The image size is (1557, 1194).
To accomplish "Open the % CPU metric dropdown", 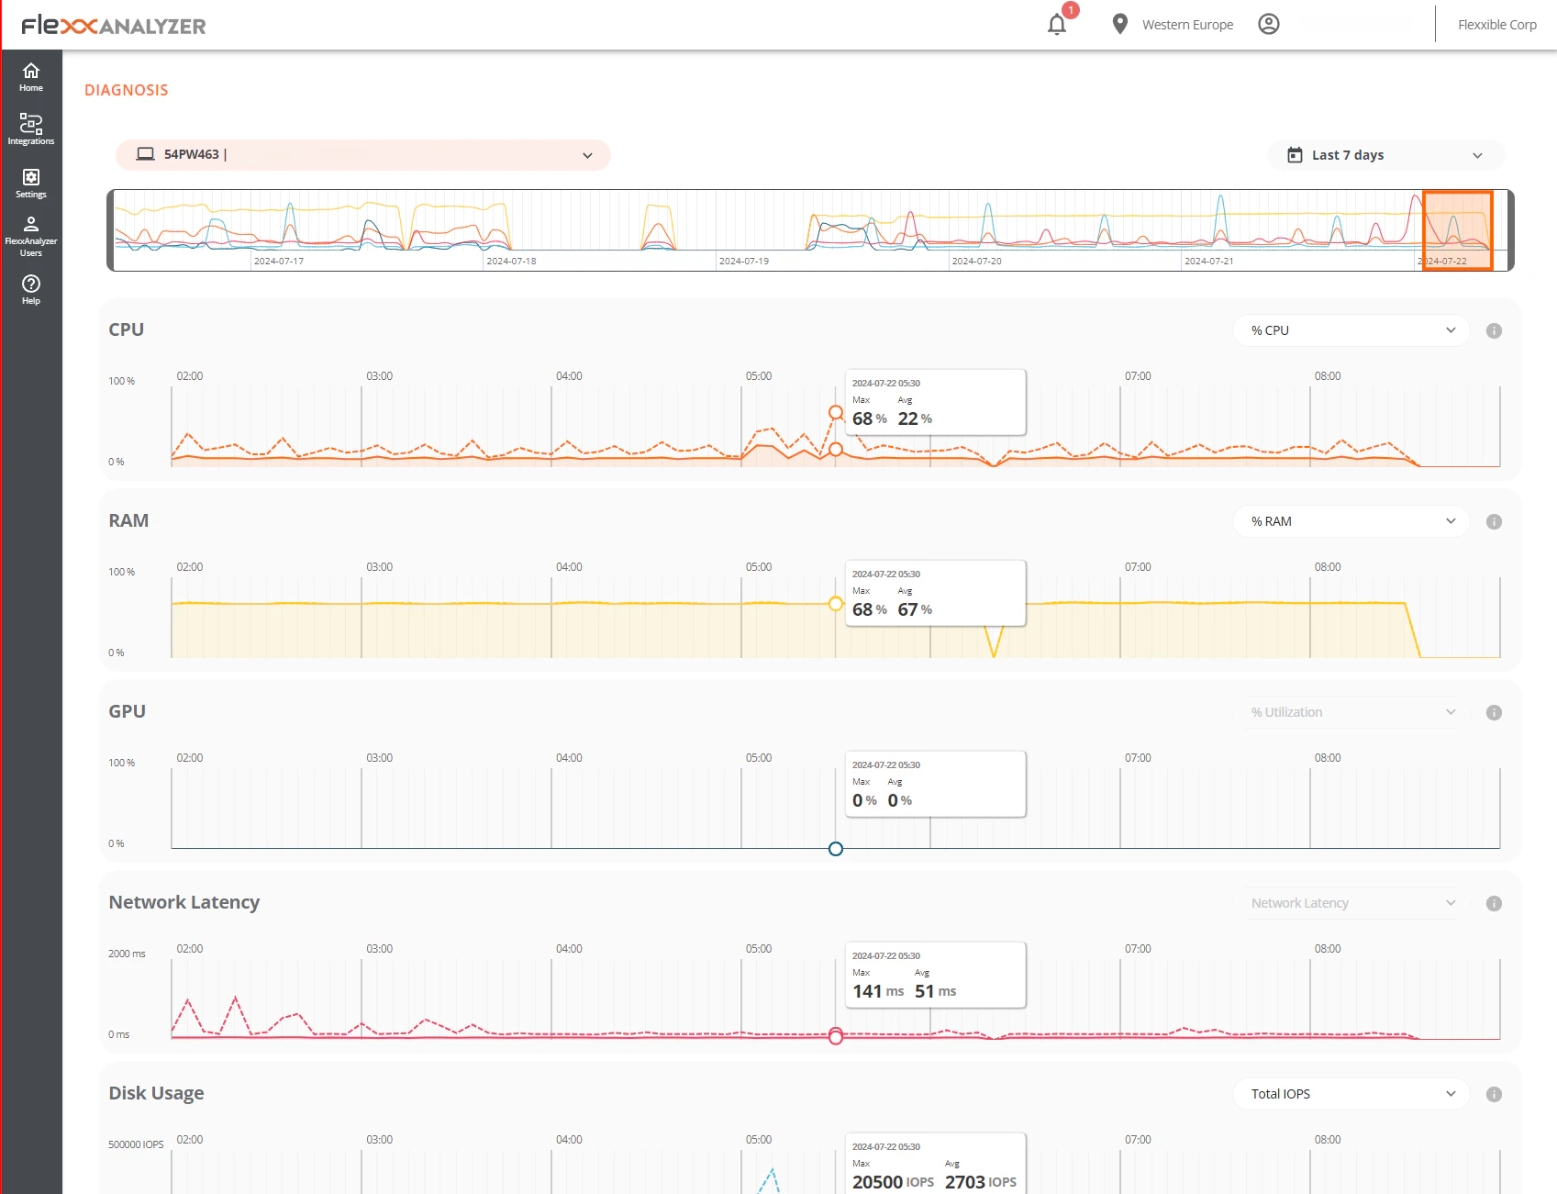I will click(1350, 330).
